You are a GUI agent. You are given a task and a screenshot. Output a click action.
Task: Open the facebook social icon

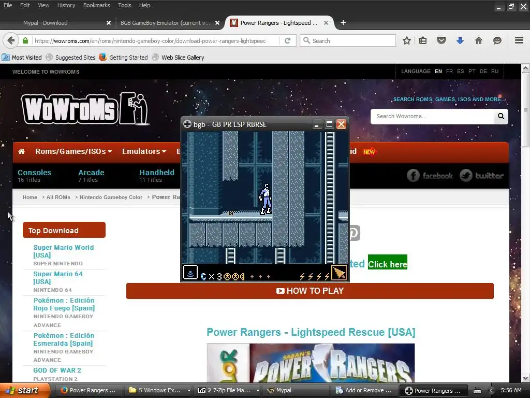coord(430,176)
